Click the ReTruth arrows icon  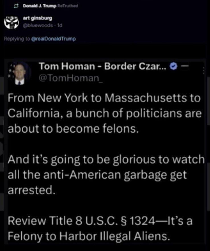pyautogui.click(x=16, y=6)
